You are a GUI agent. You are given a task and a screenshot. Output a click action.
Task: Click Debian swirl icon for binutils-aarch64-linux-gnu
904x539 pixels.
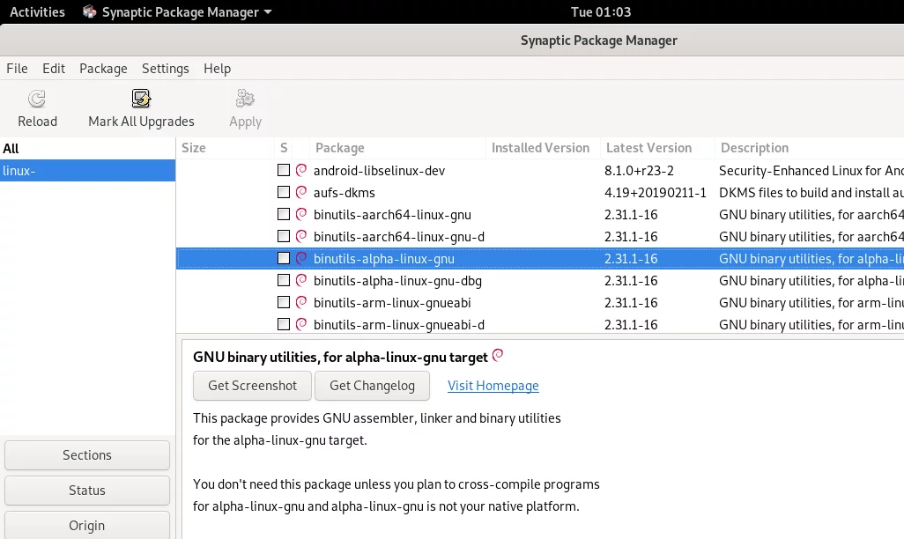(301, 214)
